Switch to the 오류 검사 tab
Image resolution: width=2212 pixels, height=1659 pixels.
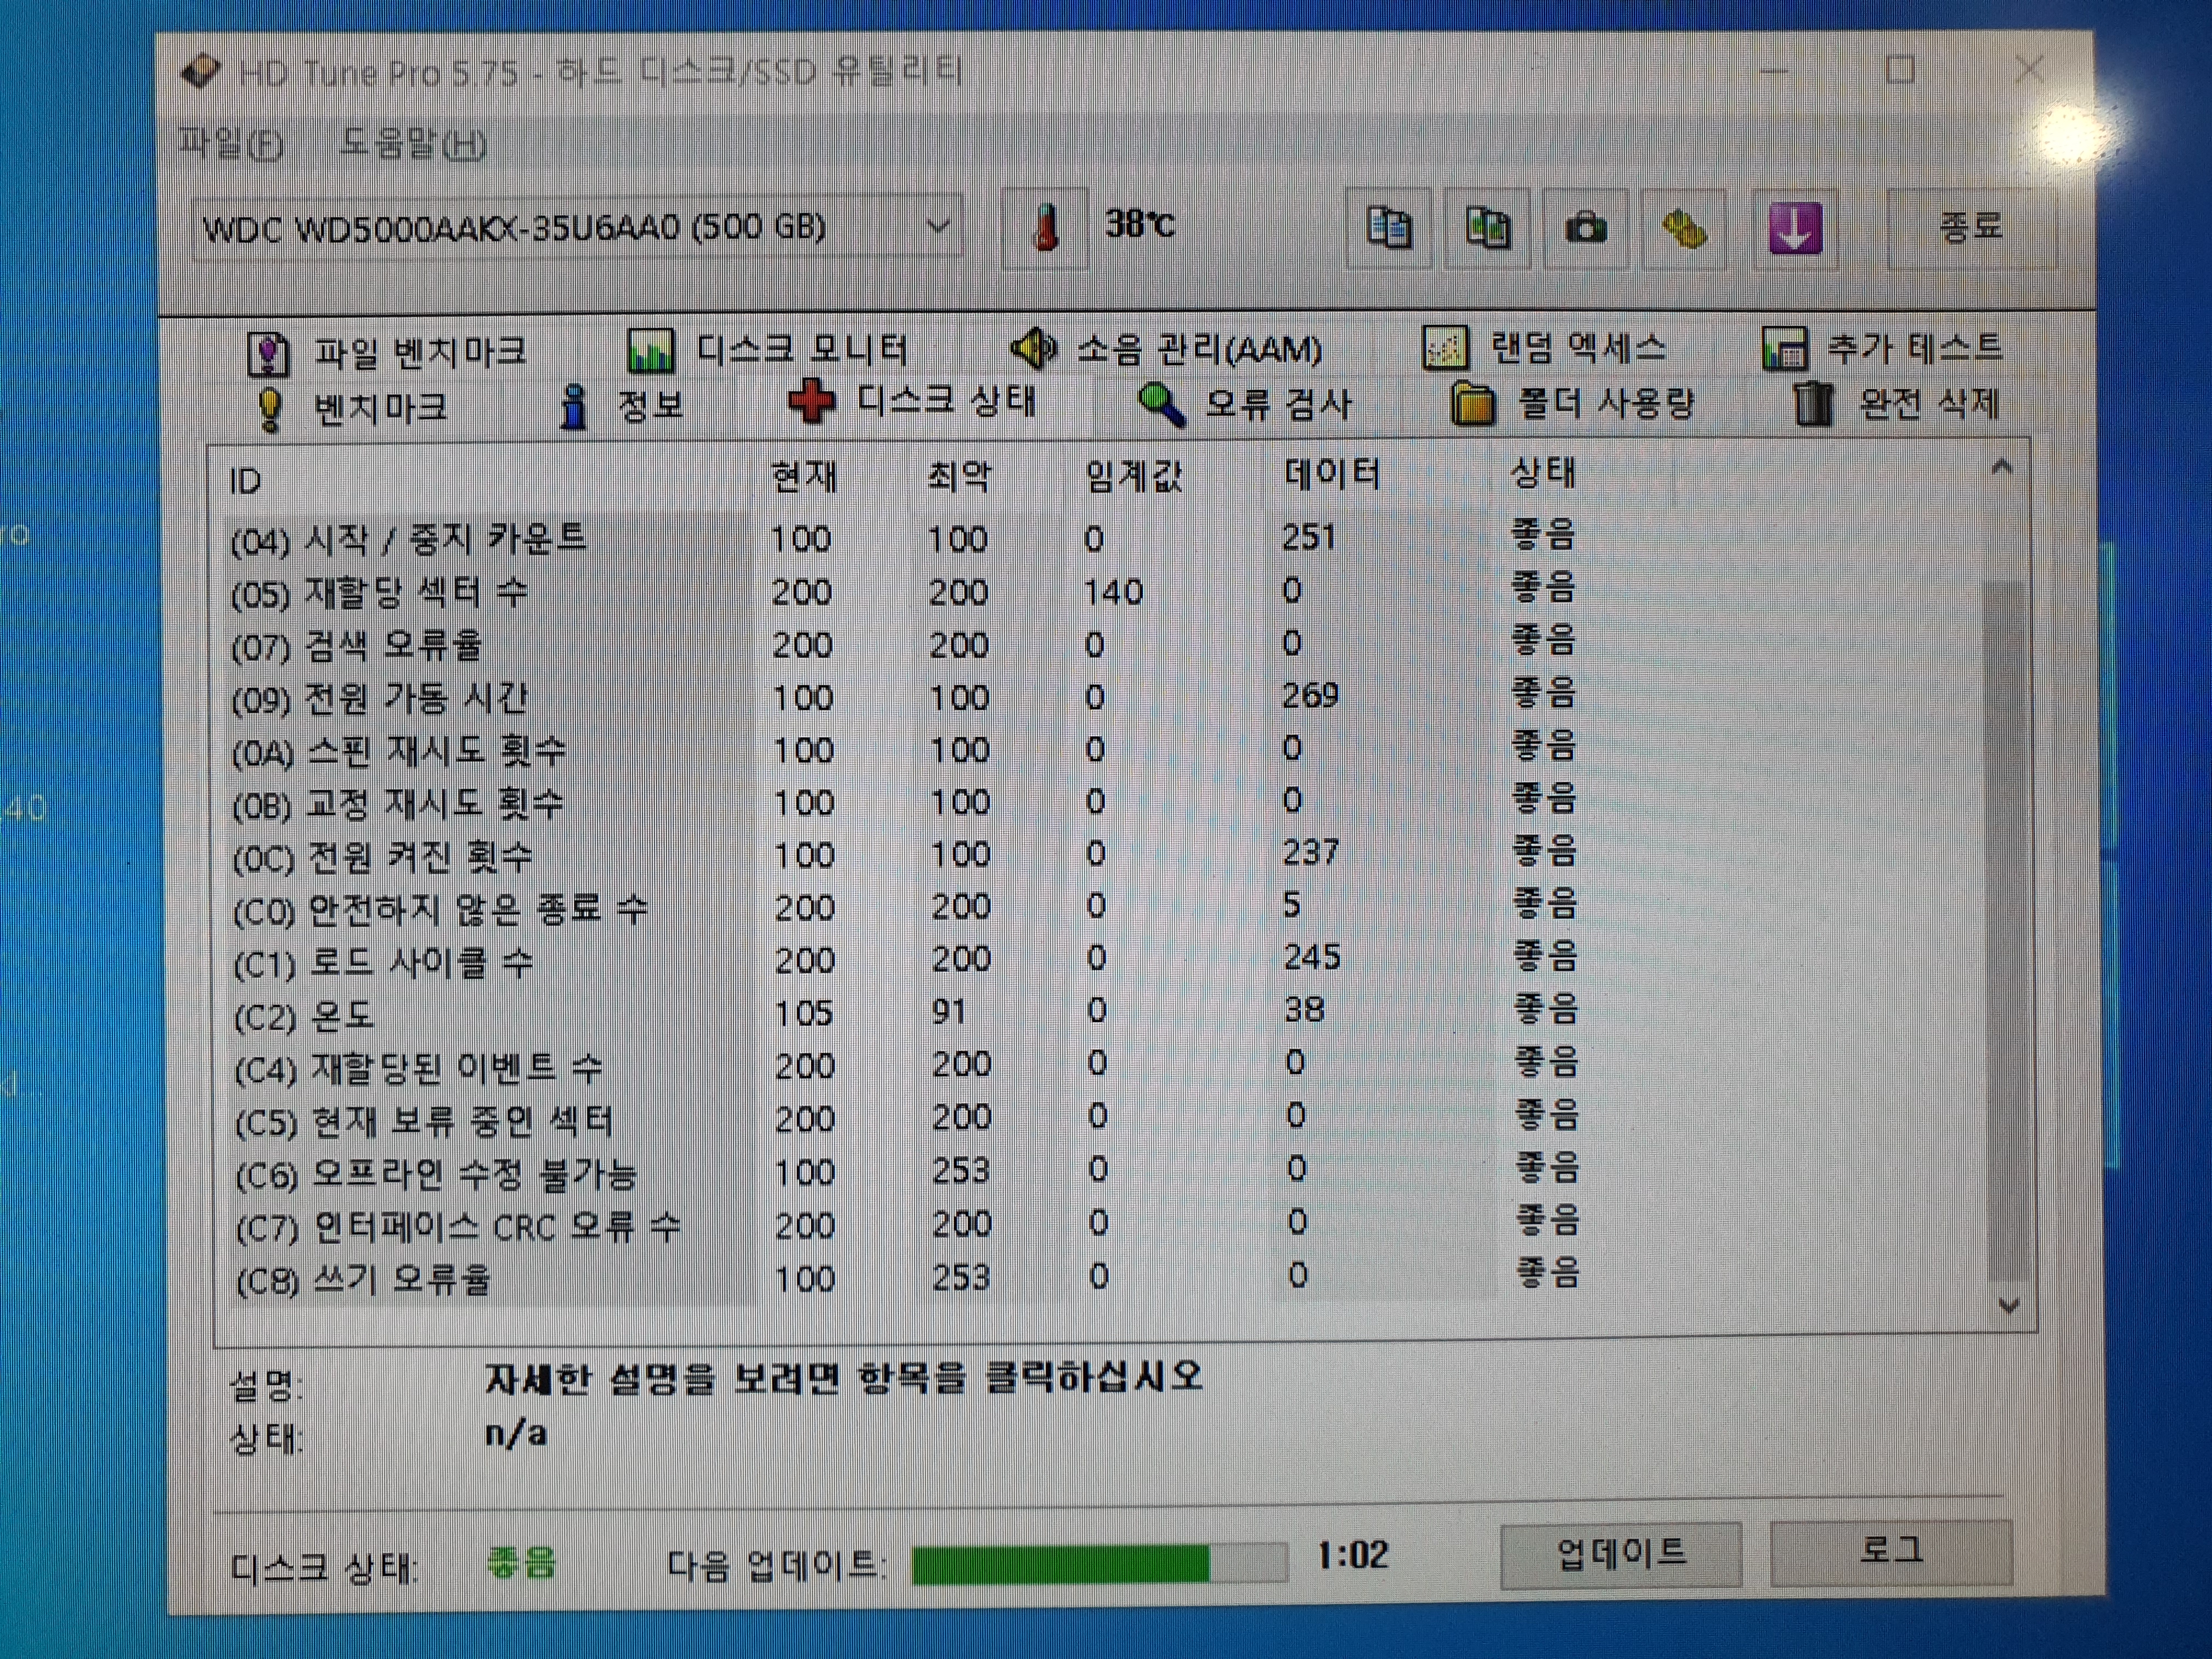pos(1245,404)
